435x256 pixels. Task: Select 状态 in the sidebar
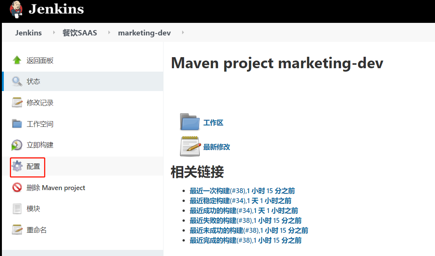click(x=33, y=82)
